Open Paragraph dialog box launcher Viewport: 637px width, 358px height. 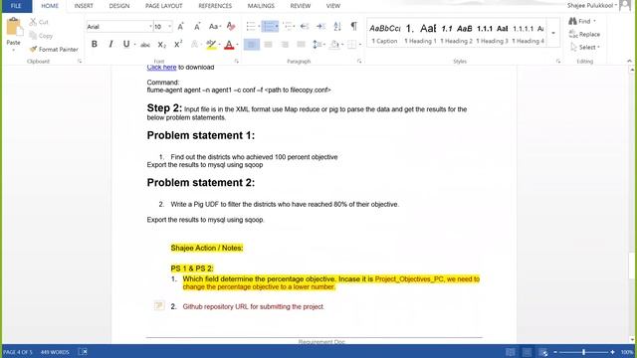pyautogui.click(x=359, y=62)
